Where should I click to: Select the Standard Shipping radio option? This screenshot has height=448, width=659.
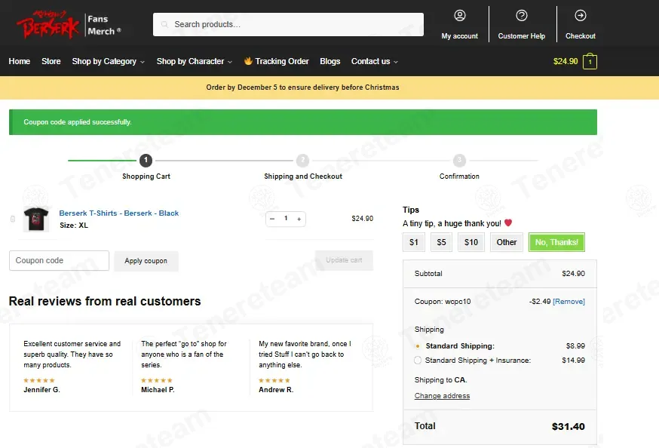[417, 346]
